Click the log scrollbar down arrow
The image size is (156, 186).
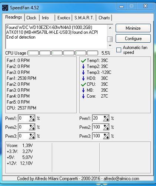(x=110, y=46)
